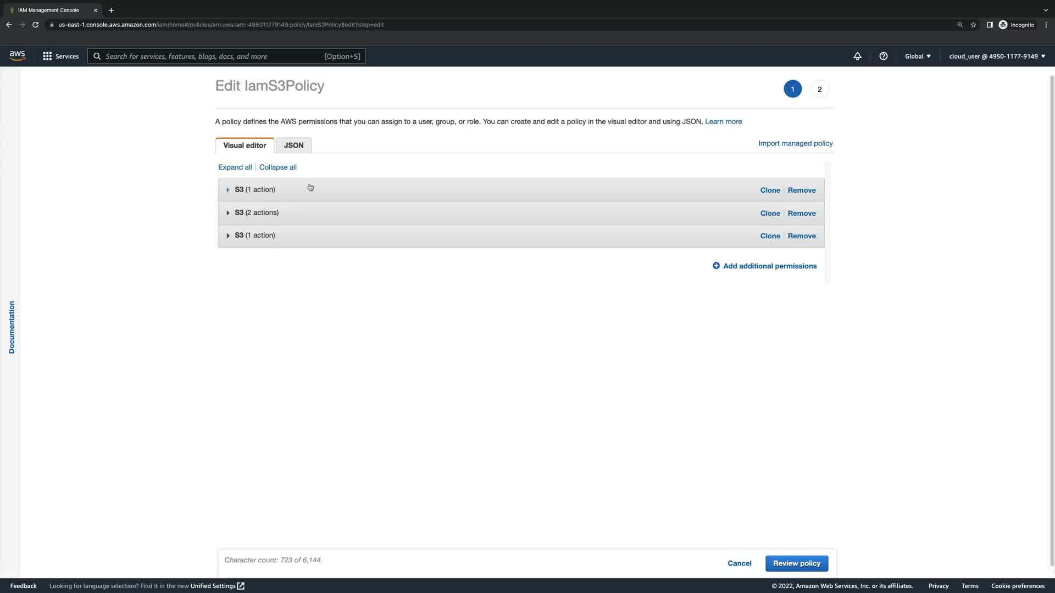Click the help question mark icon
This screenshot has height=593, width=1055.
point(883,56)
